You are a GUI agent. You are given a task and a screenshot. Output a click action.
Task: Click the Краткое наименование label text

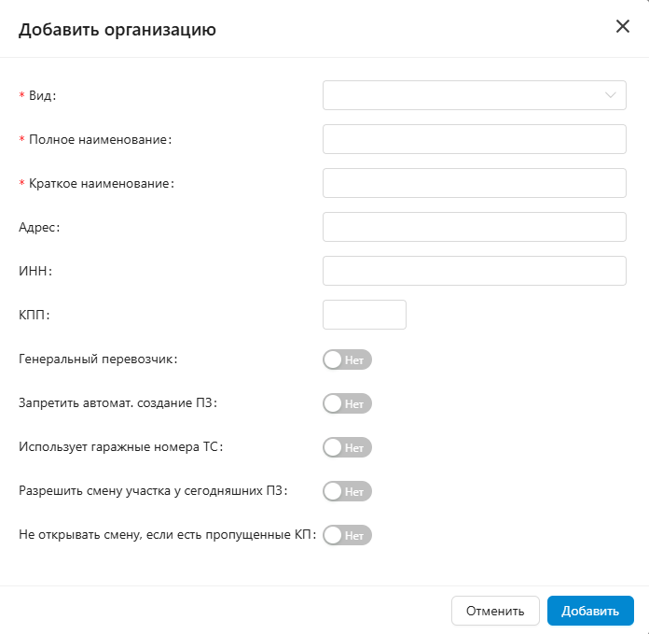pyautogui.click(x=101, y=183)
